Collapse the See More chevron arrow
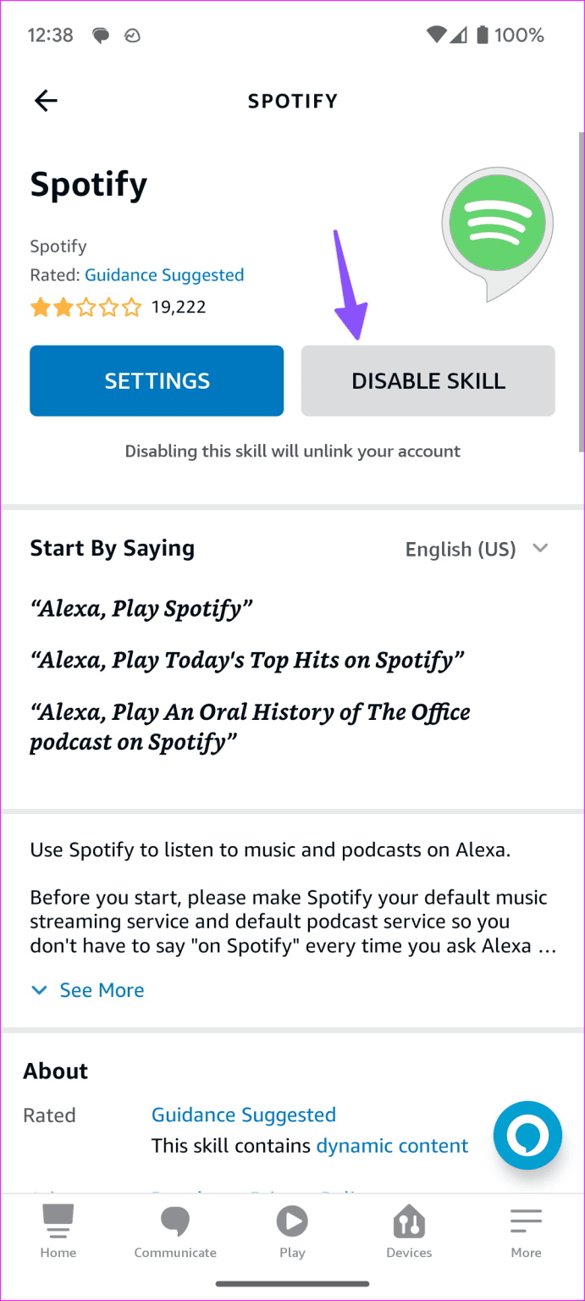This screenshot has width=585, height=1301. tap(39, 989)
